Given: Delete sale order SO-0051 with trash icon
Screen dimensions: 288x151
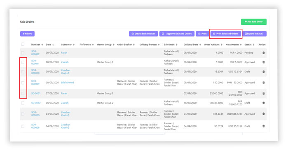Looking at the screenshot, I should pos(263,93).
